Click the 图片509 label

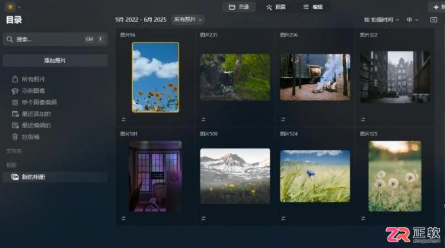pos(209,133)
